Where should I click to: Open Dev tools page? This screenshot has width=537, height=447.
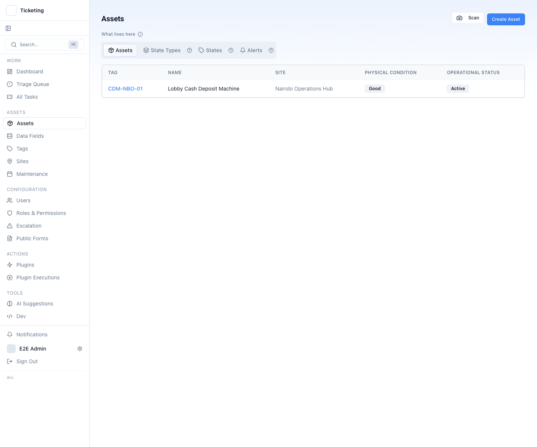tap(44, 316)
